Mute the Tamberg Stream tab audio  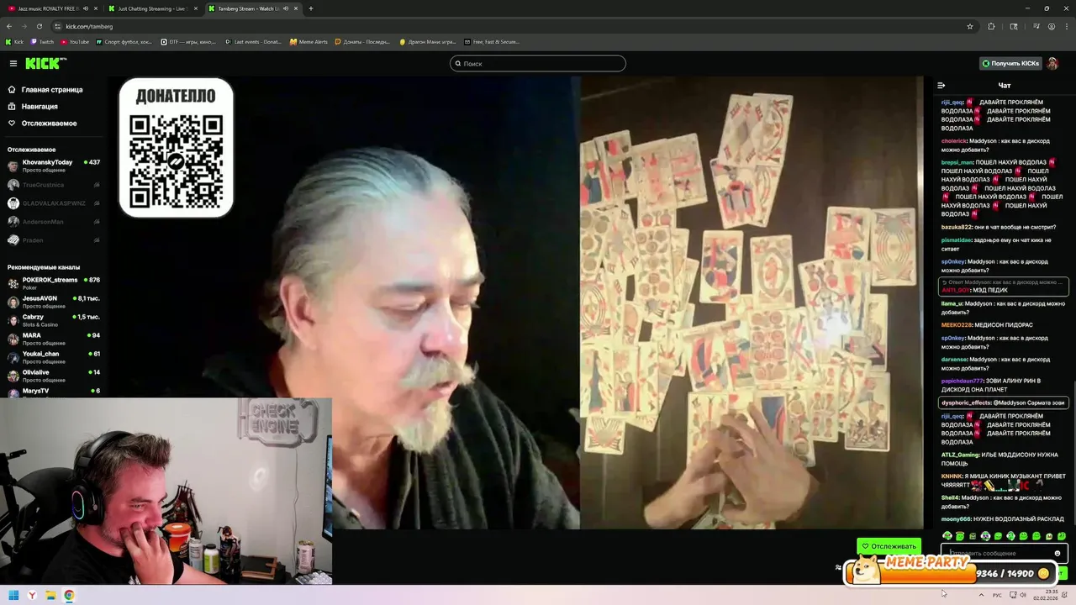[284, 8]
